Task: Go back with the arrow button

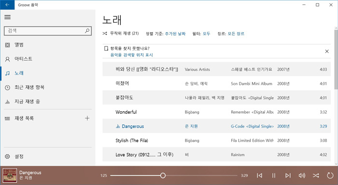Action: 7,5
